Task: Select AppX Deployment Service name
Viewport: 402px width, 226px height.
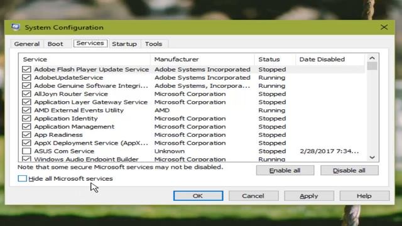Action: tap(91, 143)
